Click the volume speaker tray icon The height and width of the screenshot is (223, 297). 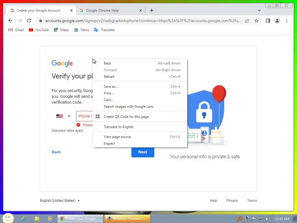coord(268,219)
